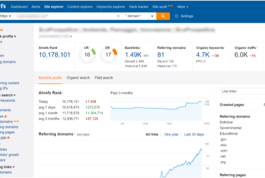Click the Historical 172 referring domains text

coord(167,66)
